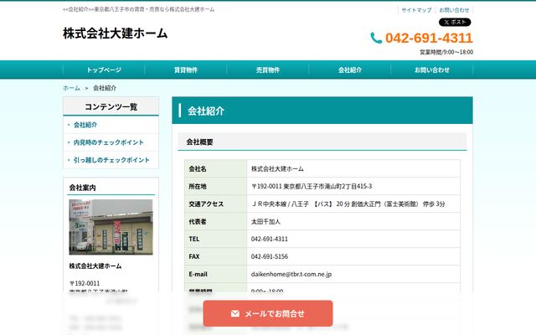This screenshot has height=335, width=536.
Task: Open 賃貸物件 in the navigation bar
Action: pyautogui.click(x=186, y=70)
